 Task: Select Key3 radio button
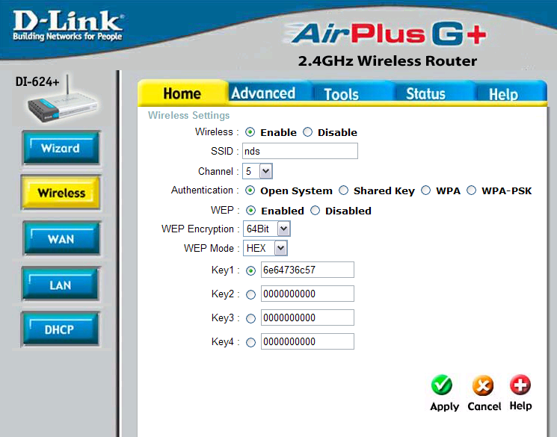click(250, 318)
